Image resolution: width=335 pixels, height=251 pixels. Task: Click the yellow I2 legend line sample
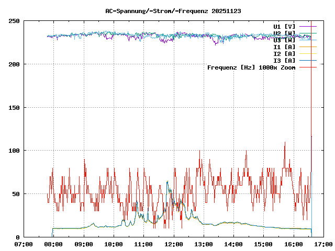[308, 53]
